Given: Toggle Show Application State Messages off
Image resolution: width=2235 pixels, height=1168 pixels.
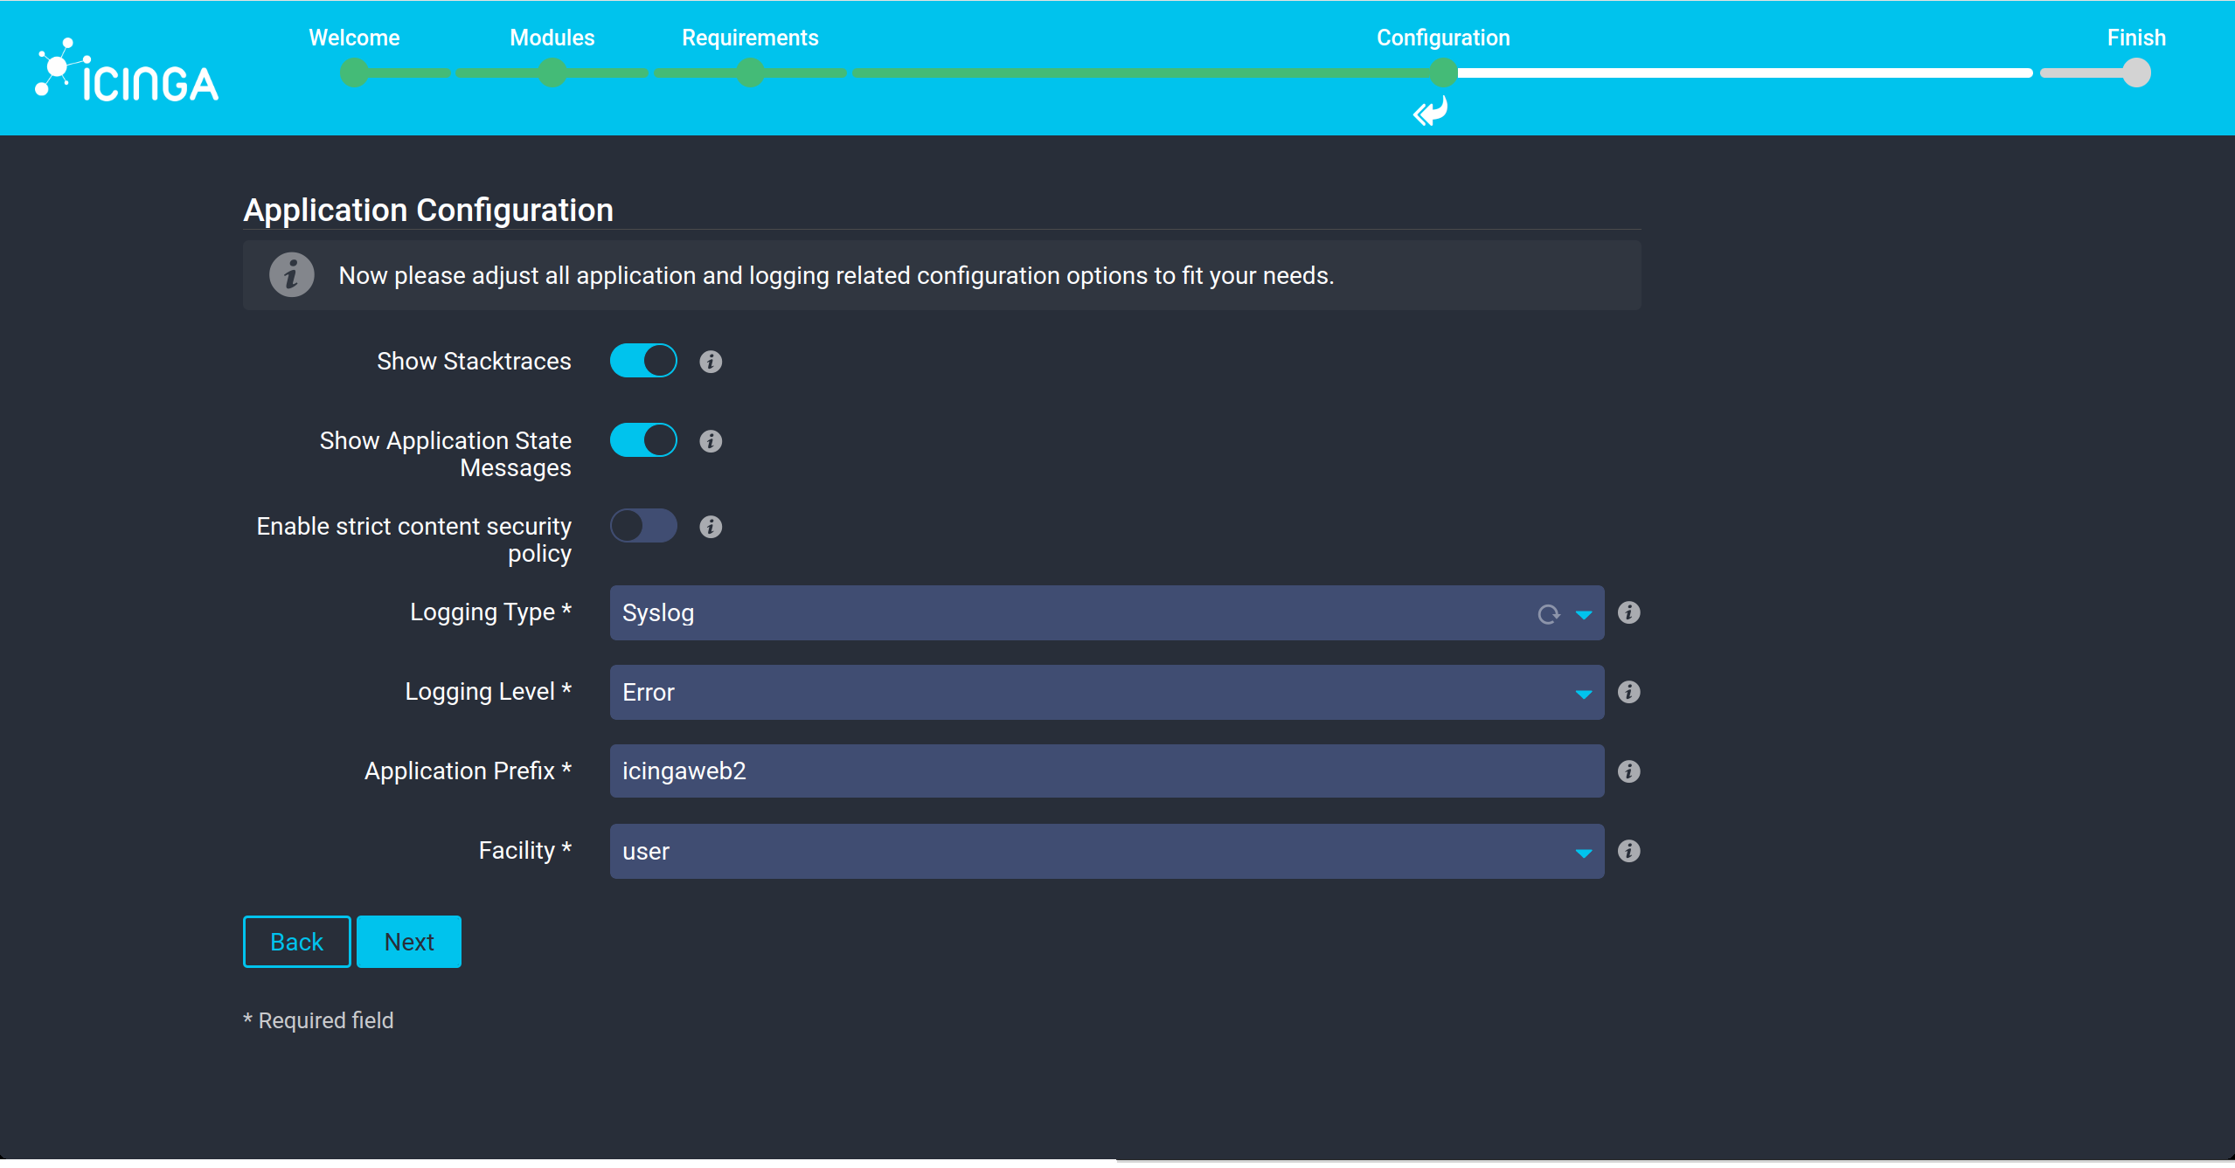Looking at the screenshot, I should pyautogui.click(x=643, y=439).
